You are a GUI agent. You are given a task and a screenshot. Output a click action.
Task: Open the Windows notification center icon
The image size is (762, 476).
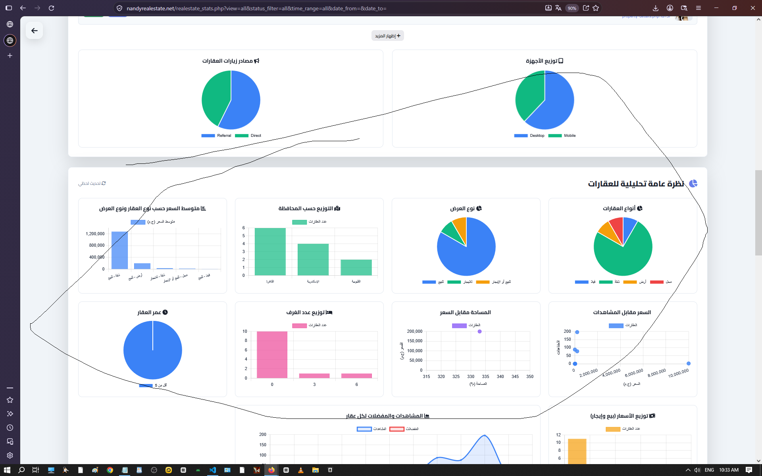(x=749, y=470)
